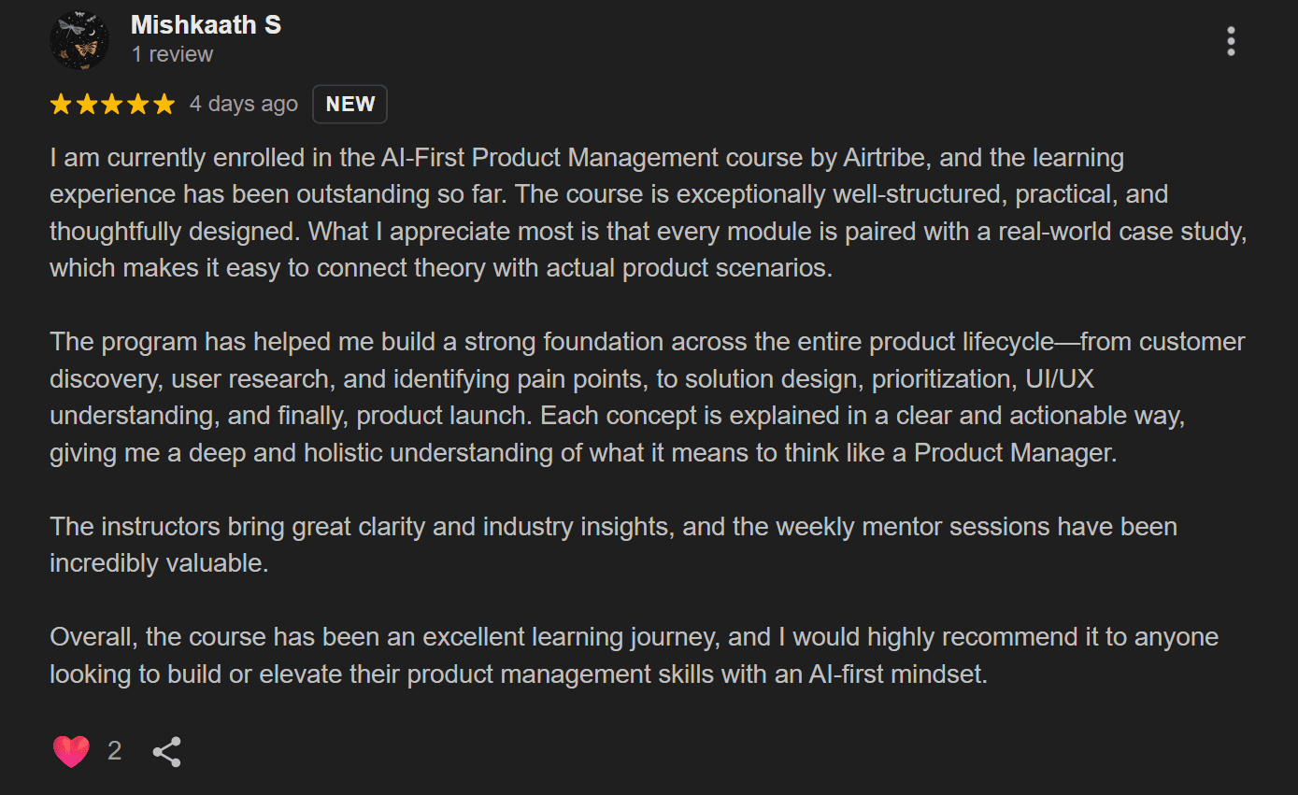Click the "4 days ago" timestamp

pos(243,105)
